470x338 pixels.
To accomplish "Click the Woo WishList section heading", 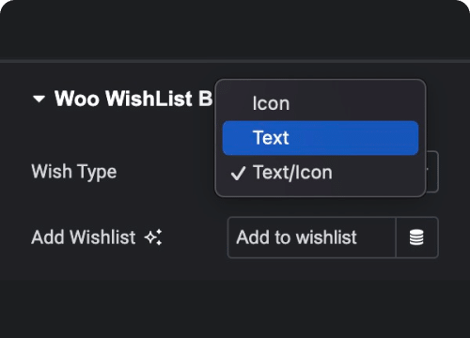I will tap(133, 99).
